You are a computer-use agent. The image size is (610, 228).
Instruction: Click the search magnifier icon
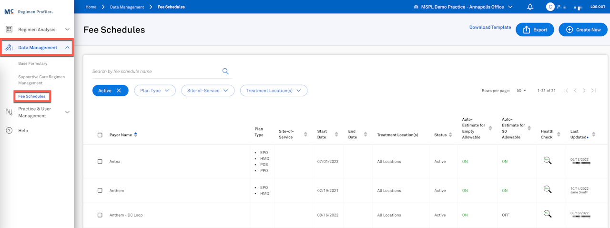click(225, 71)
